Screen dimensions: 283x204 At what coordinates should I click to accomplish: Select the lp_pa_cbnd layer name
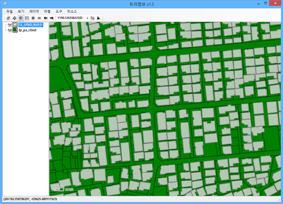27,30
